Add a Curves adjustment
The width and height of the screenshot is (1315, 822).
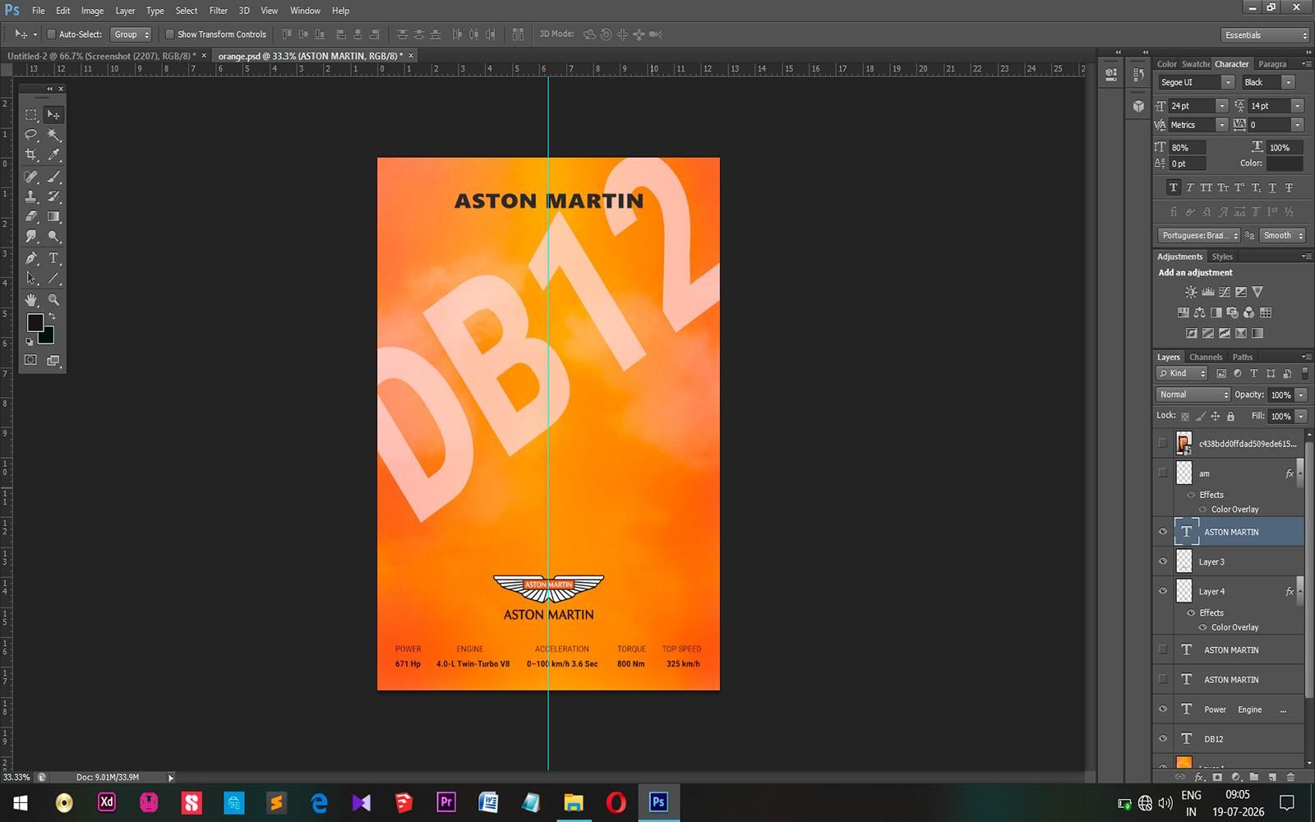click(1225, 292)
